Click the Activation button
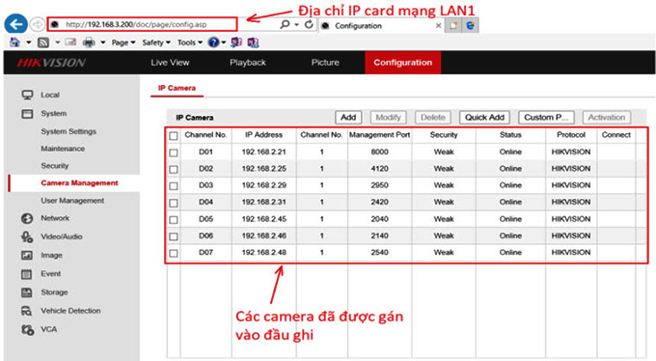656x361 pixels. (x=607, y=117)
